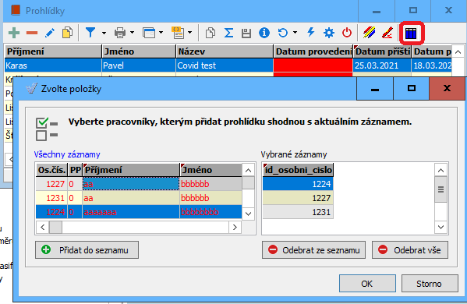Click the red power icon
The width and height of the screenshot is (467, 304).
[x=347, y=33]
